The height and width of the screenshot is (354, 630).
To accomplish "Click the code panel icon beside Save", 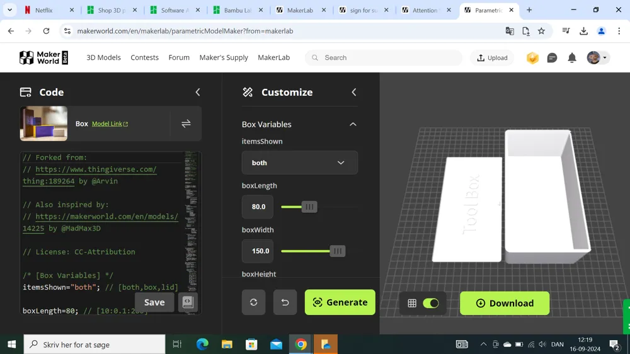I will coord(188,302).
